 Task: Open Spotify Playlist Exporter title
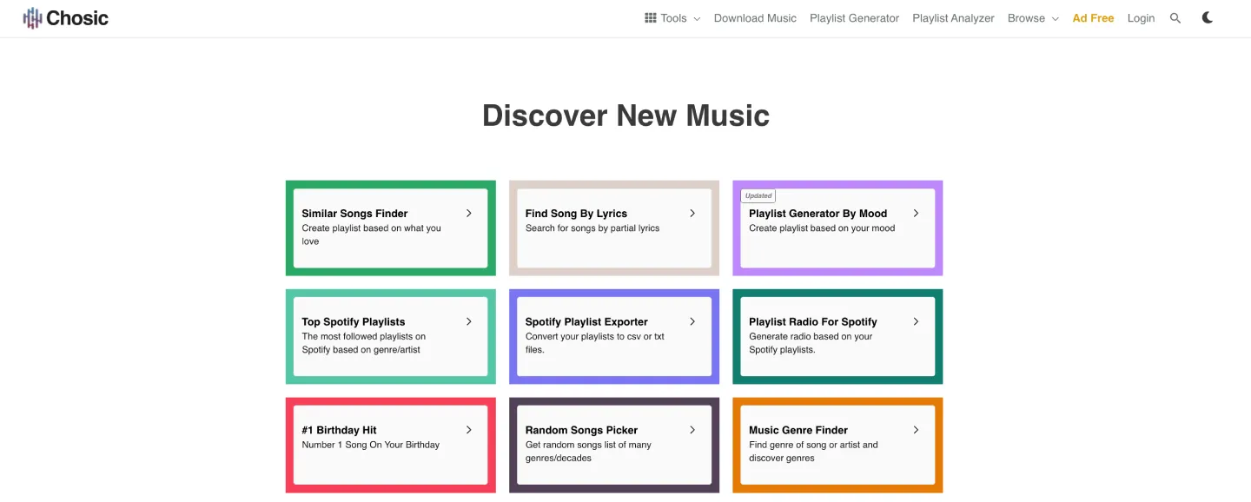point(586,322)
